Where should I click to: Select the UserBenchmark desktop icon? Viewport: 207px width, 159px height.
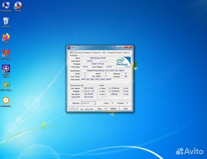(6, 102)
